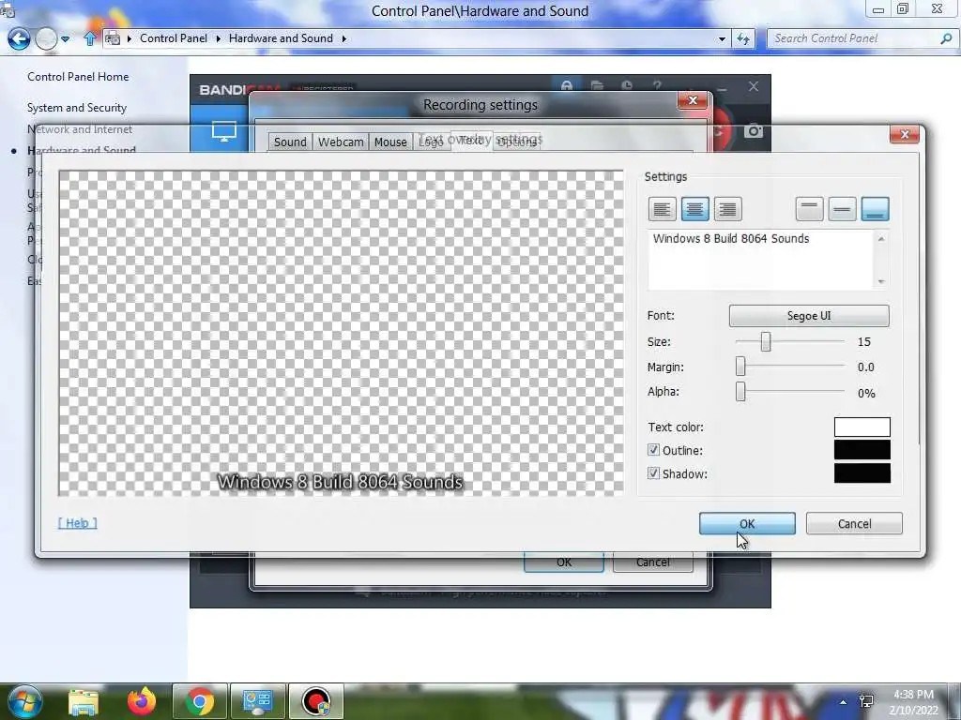Click the overlay text input box
The width and height of the screenshot is (961, 720).
click(760, 260)
